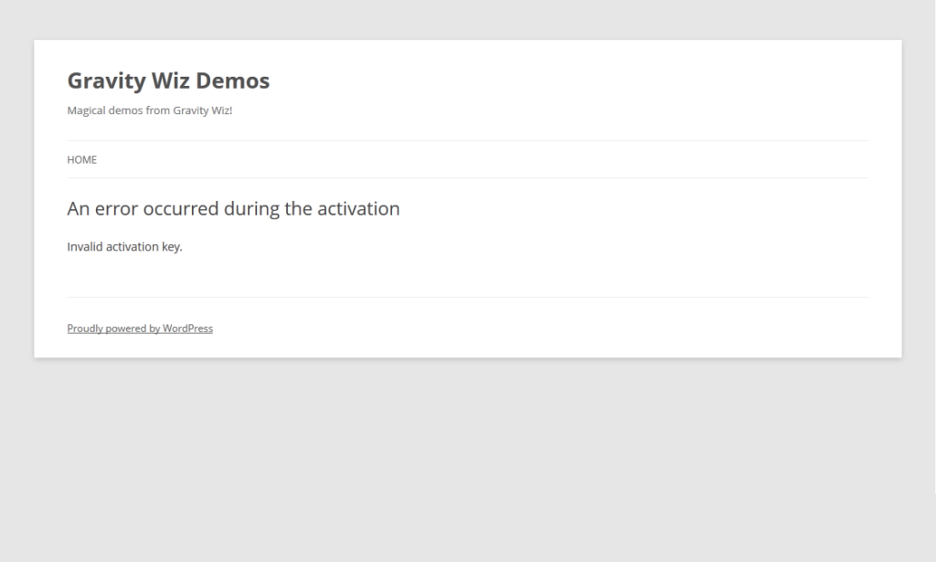Click the divider above the footer area
Screen dimensions: 936x562
[467, 299]
